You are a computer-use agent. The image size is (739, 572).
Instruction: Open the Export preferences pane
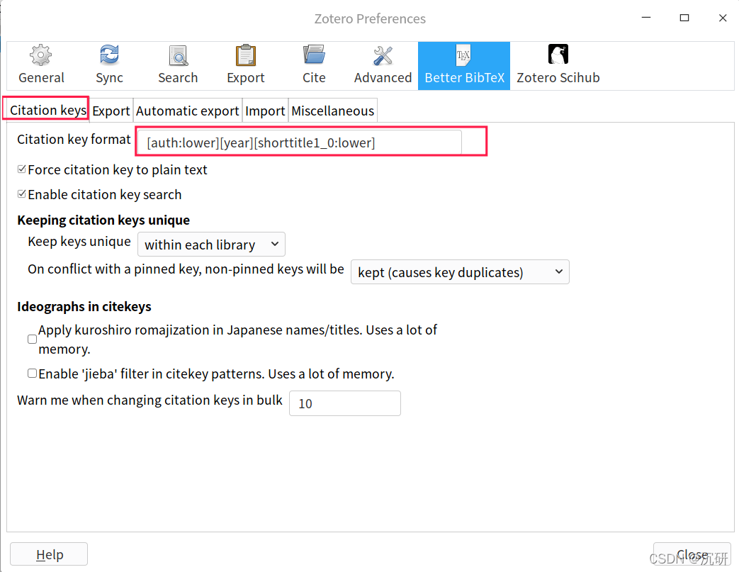pyautogui.click(x=246, y=65)
